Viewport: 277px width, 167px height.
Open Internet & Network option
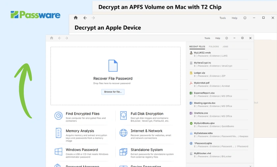click(x=146, y=131)
